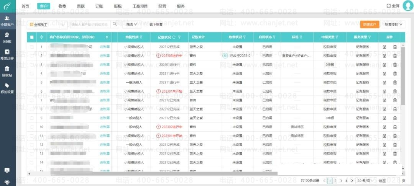Open the 0申报 sidebar section
Viewport: 414px width, 186px height.
click(7, 38)
